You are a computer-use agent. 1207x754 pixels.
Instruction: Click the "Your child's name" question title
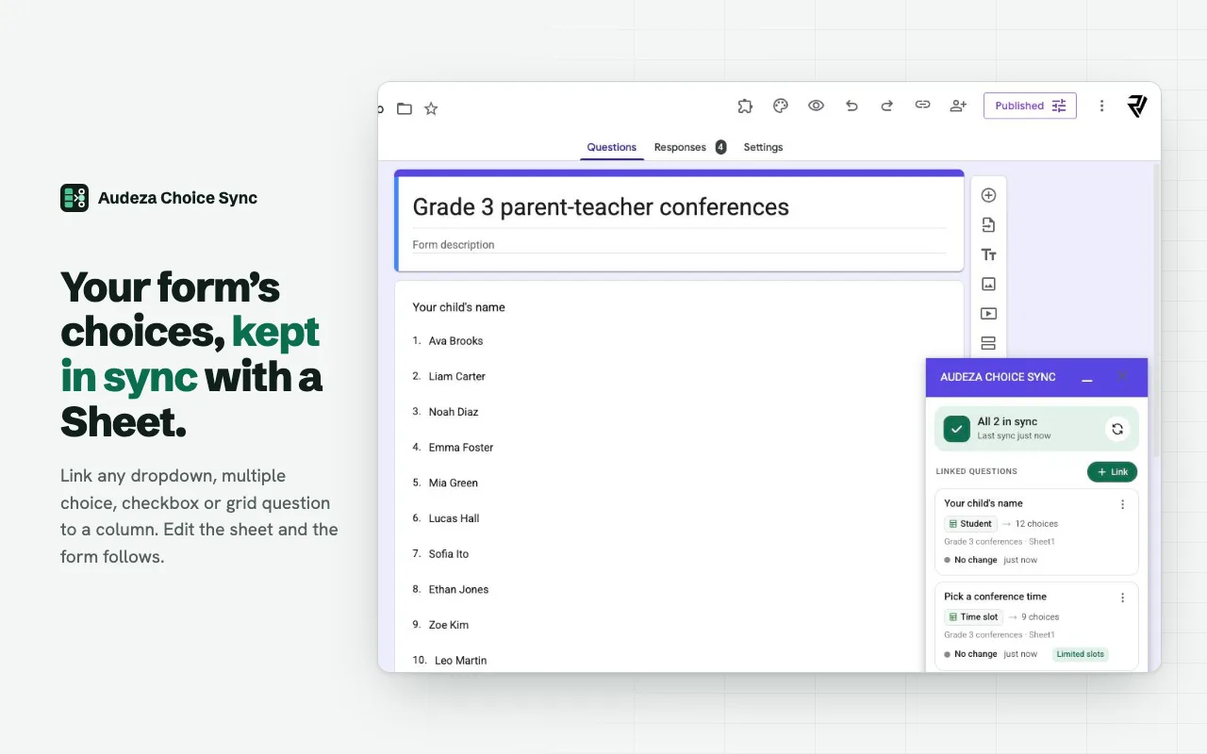pos(458,307)
